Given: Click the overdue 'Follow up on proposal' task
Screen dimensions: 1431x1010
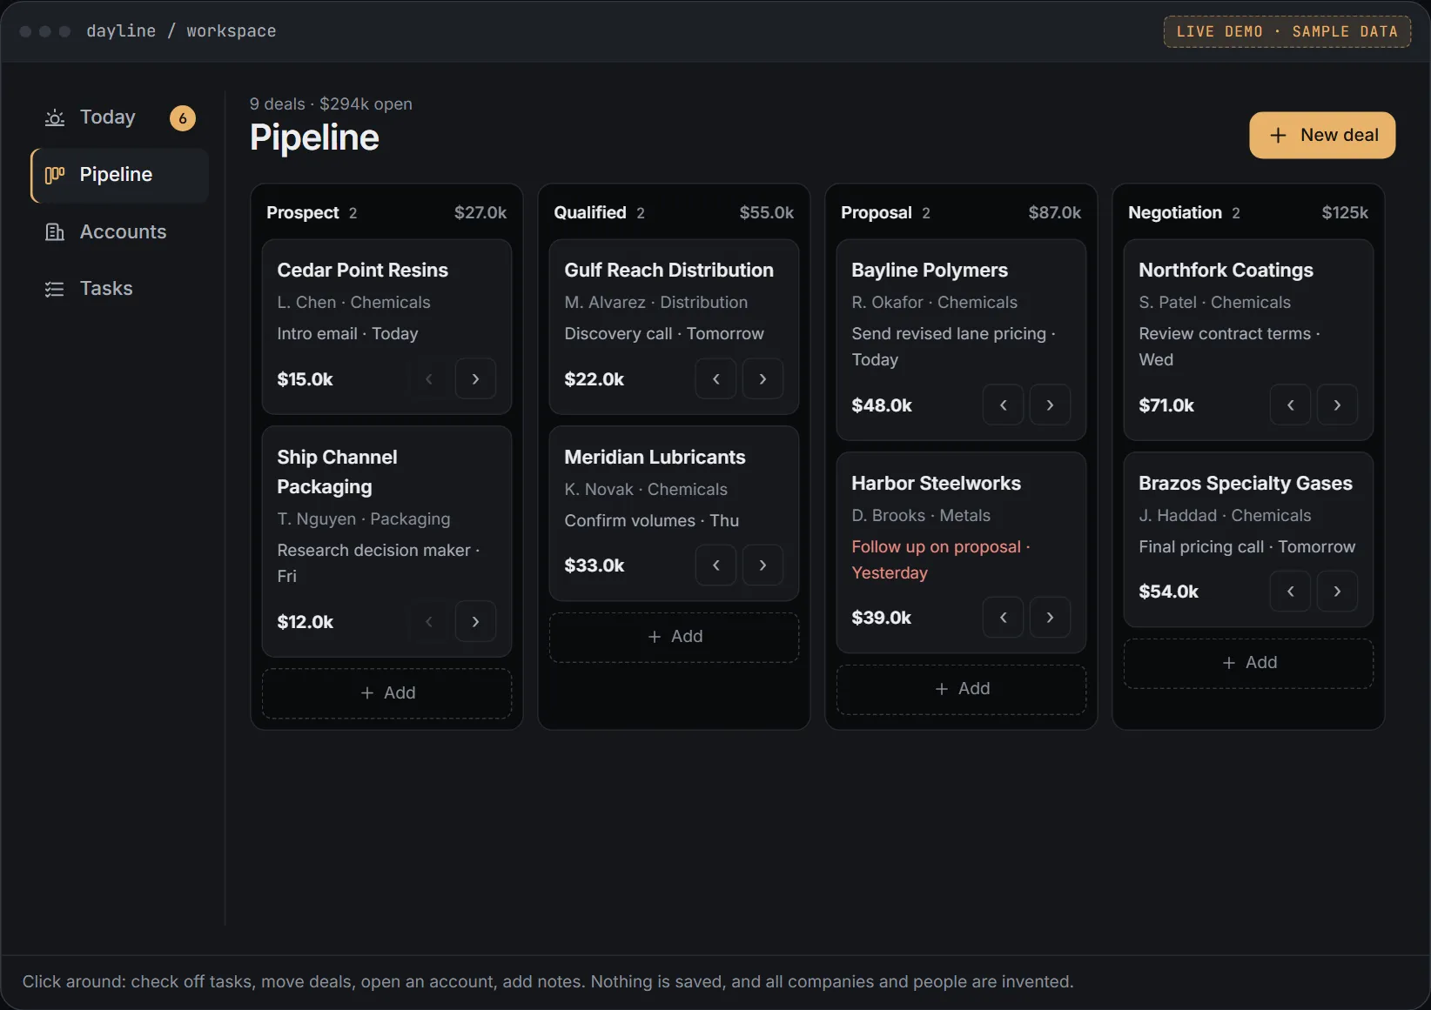Looking at the screenshot, I should pyautogui.click(x=941, y=559).
